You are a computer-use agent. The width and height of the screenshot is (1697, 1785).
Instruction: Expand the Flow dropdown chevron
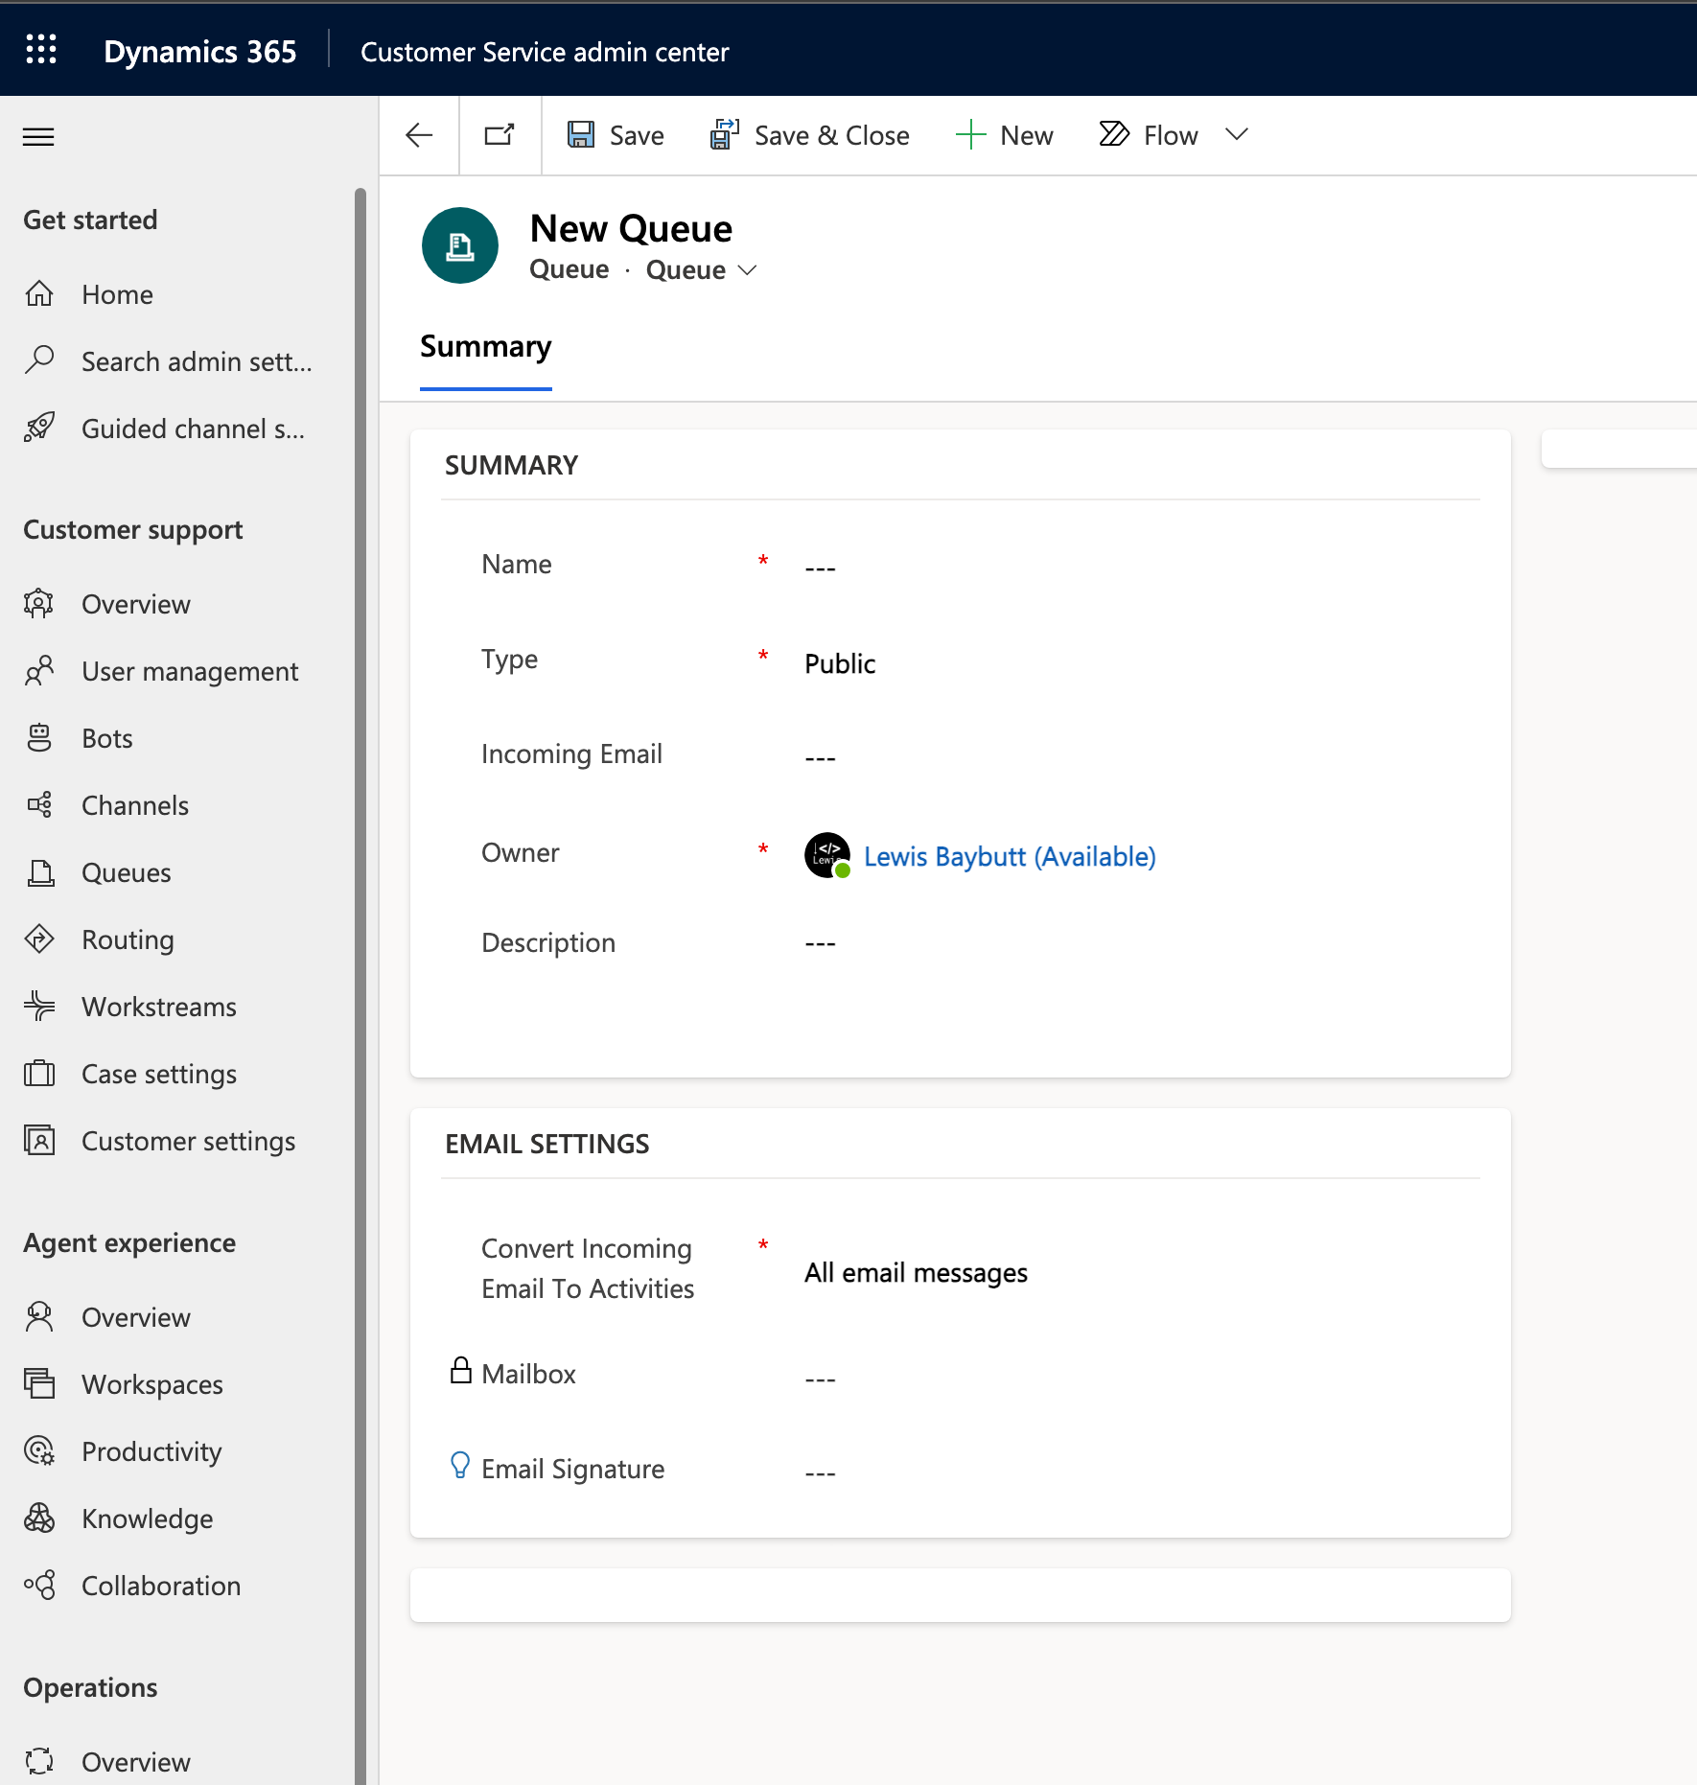pos(1237,134)
